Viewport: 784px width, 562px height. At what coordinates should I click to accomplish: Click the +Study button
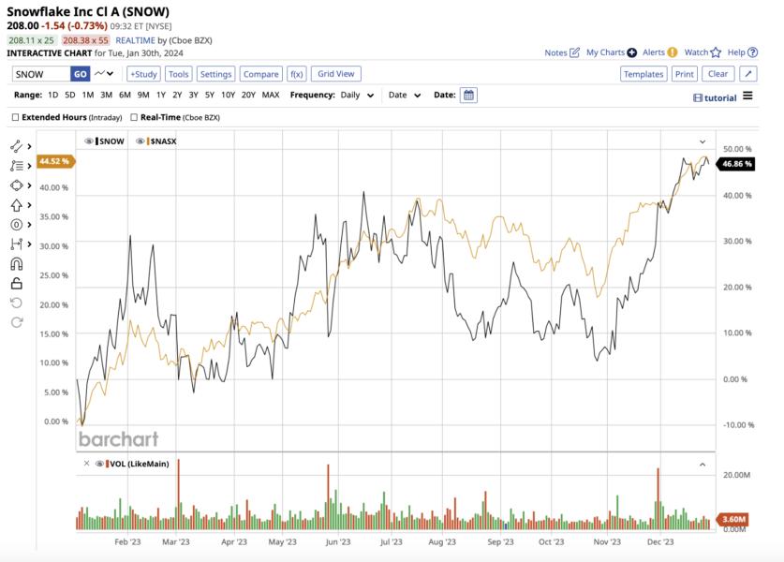tap(143, 74)
